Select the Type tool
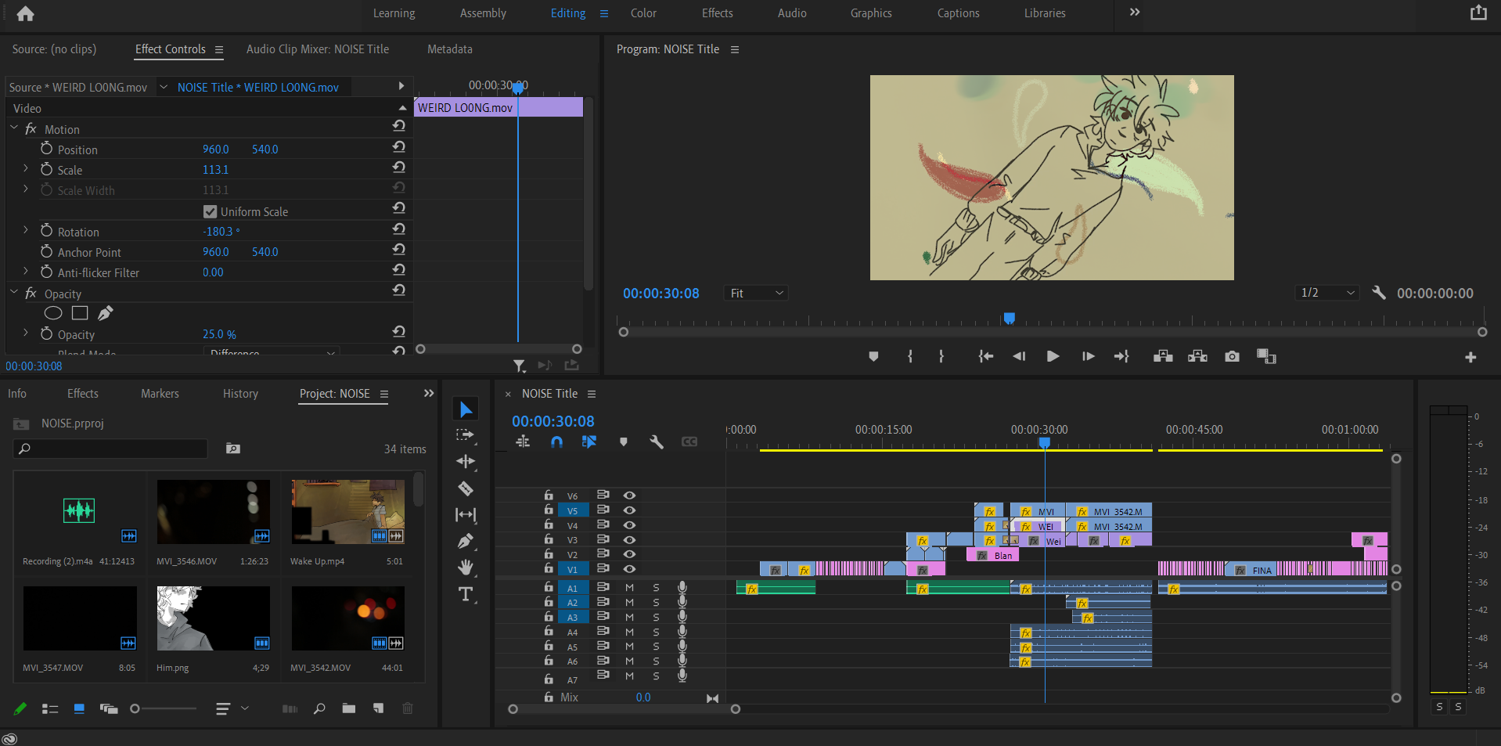The width and height of the screenshot is (1501, 746). click(466, 594)
